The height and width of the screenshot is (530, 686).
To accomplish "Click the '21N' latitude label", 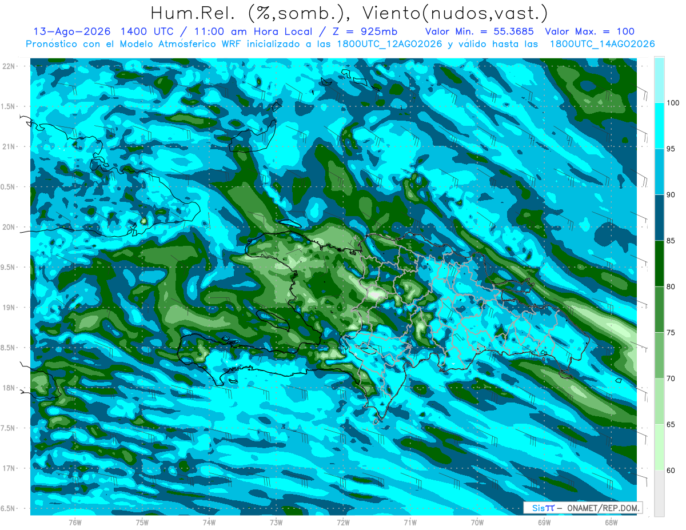I will tap(9, 146).
